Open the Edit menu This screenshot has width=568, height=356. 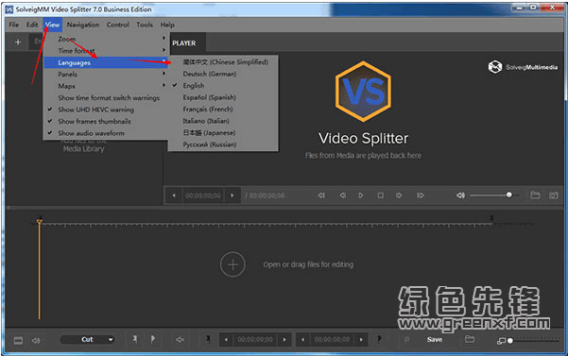pyautogui.click(x=32, y=25)
